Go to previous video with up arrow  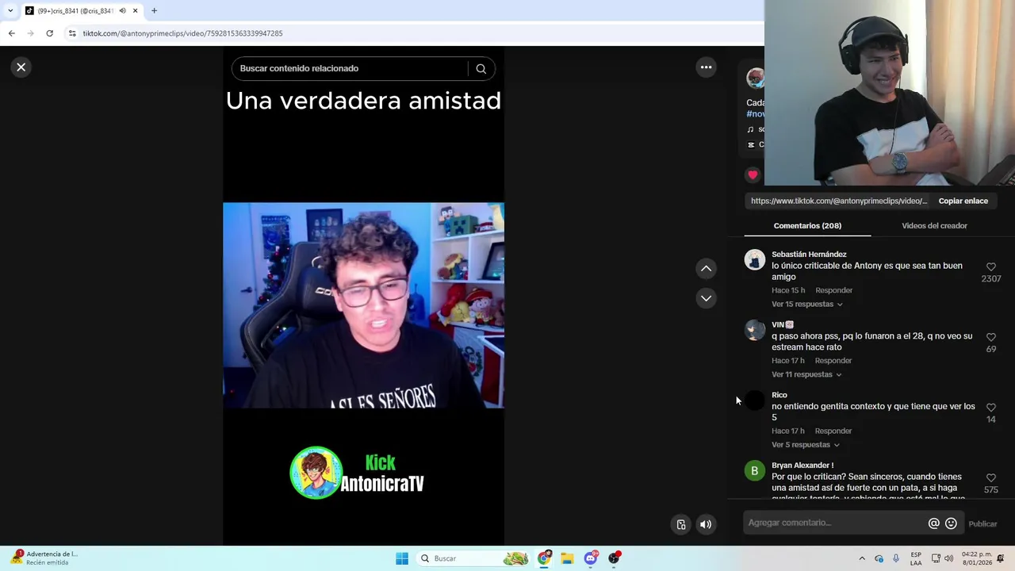point(706,269)
